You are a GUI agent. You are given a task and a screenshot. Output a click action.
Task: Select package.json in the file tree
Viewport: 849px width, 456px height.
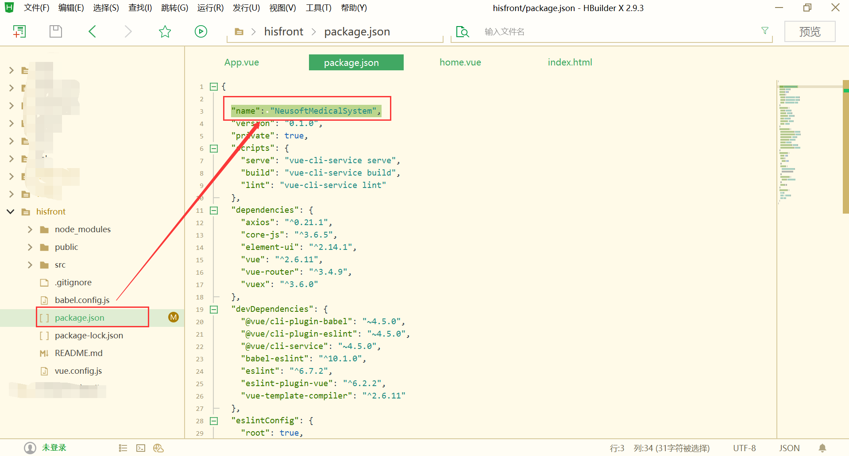click(x=80, y=318)
